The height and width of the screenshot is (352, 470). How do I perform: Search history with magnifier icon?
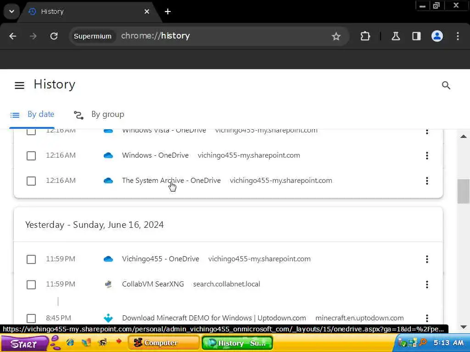coord(446,85)
